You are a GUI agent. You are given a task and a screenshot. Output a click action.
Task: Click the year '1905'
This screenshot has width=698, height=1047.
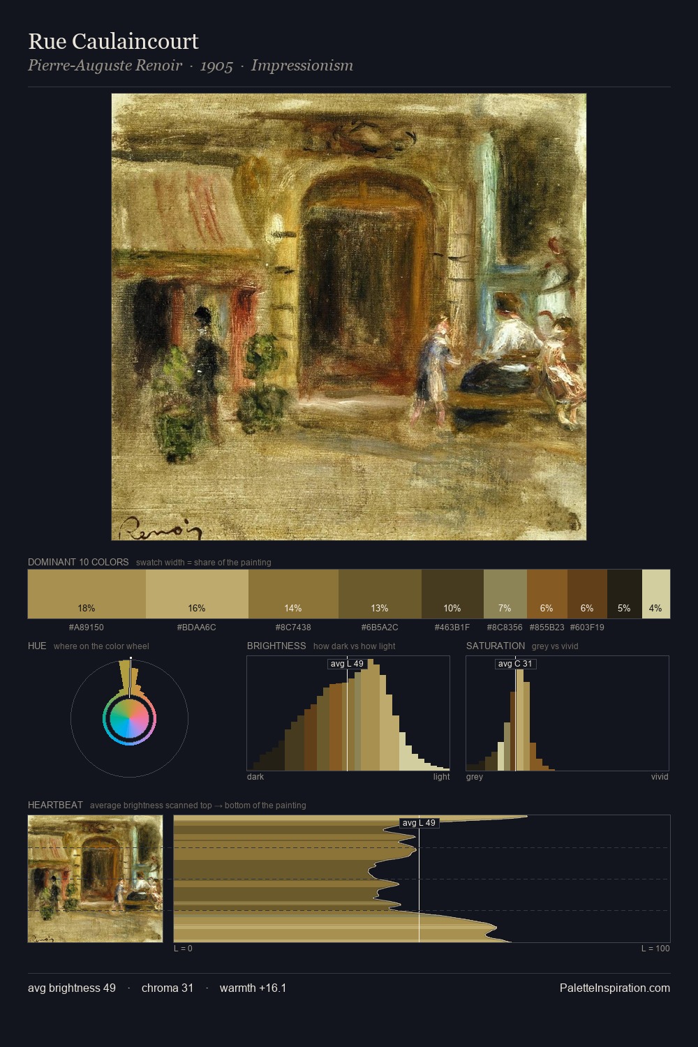(216, 66)
